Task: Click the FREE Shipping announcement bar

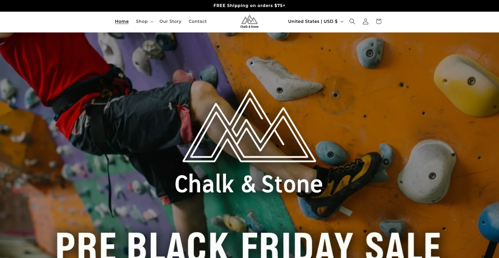Action: (x=249, y=6)
